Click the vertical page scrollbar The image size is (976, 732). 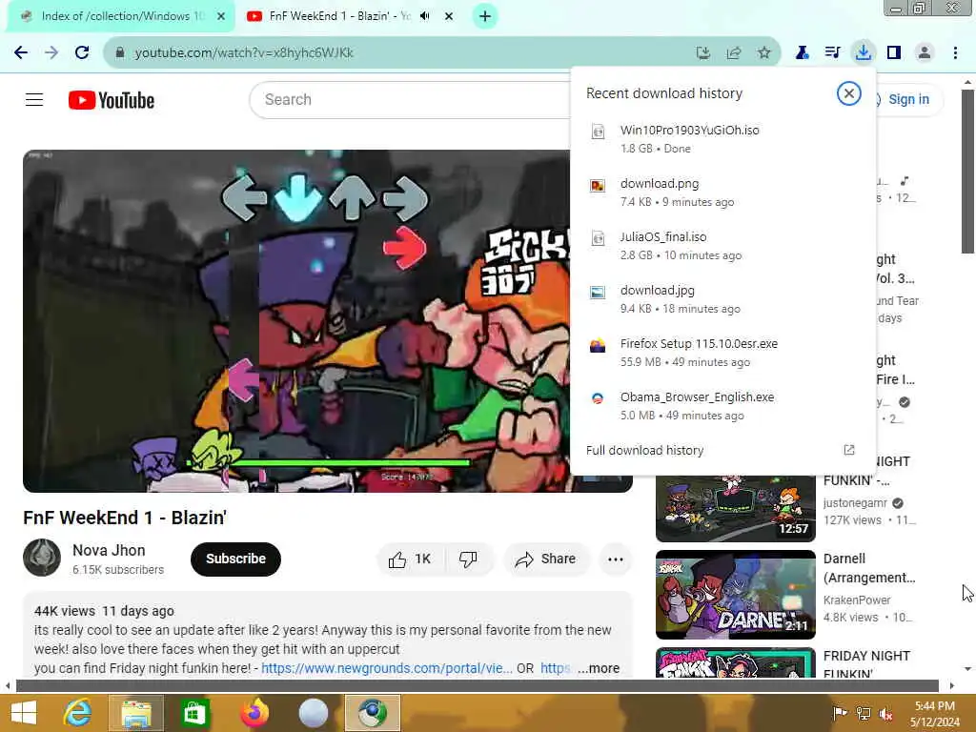[967, 172]
